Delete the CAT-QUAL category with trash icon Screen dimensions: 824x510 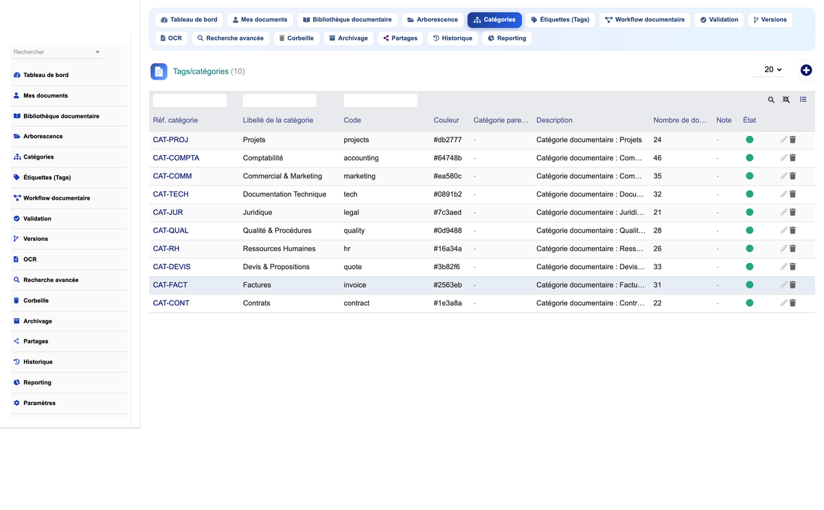pos(792,231)
